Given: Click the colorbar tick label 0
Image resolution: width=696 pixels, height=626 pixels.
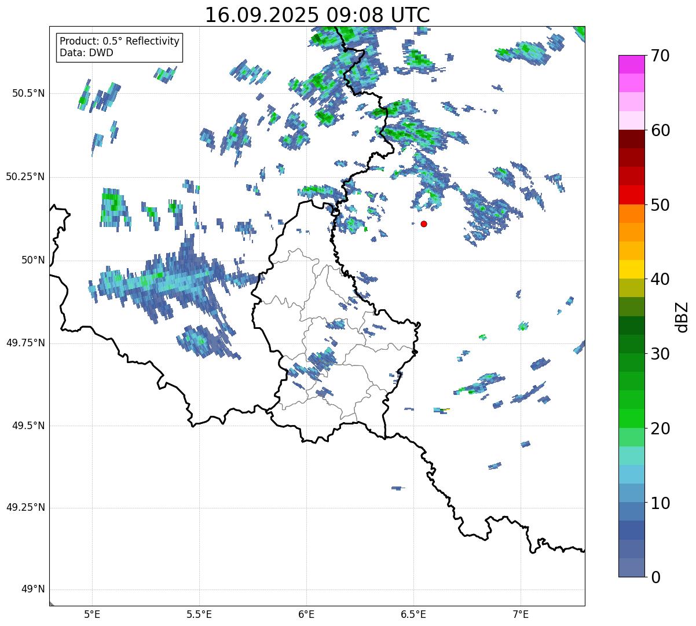Looking at the screenshot, I should click(x=655, y=577).
